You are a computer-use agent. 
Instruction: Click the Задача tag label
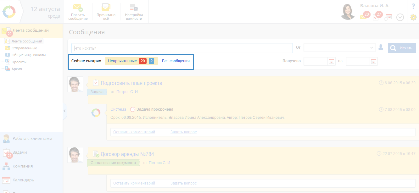click(x=97, y=92)
